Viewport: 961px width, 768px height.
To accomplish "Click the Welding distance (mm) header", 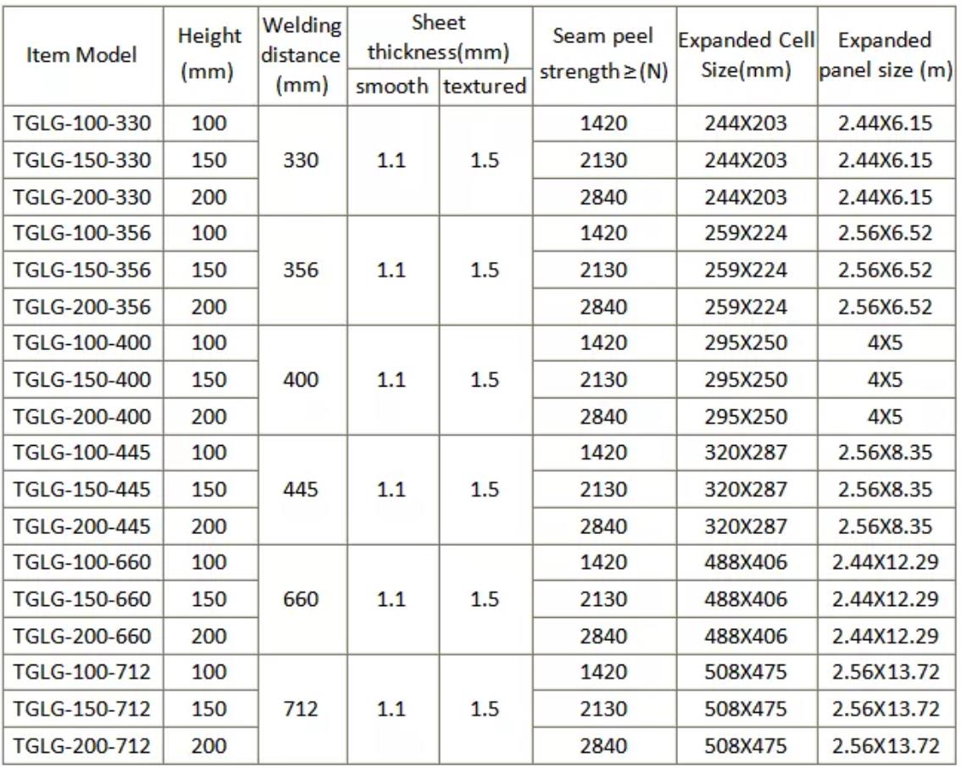I will [303, 56].
